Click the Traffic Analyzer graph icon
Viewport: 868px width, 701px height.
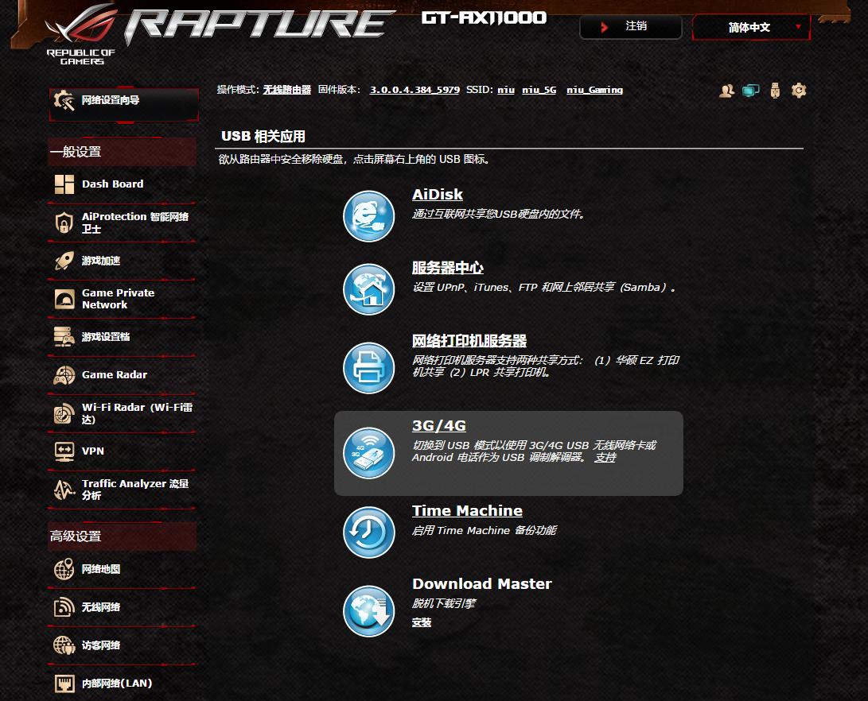click(x=64, y=490)
